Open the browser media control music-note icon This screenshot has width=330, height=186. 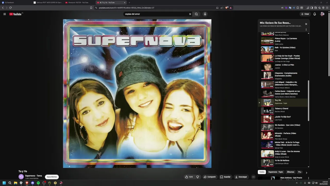[x=308, y=8]
